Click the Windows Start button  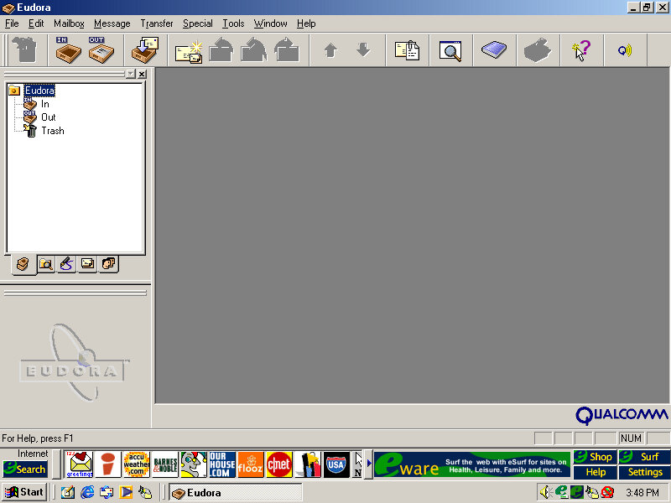point(24,492)
